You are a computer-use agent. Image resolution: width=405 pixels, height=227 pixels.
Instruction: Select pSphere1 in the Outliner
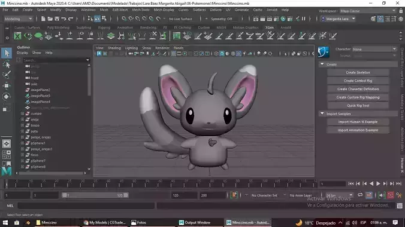[38, 143]
